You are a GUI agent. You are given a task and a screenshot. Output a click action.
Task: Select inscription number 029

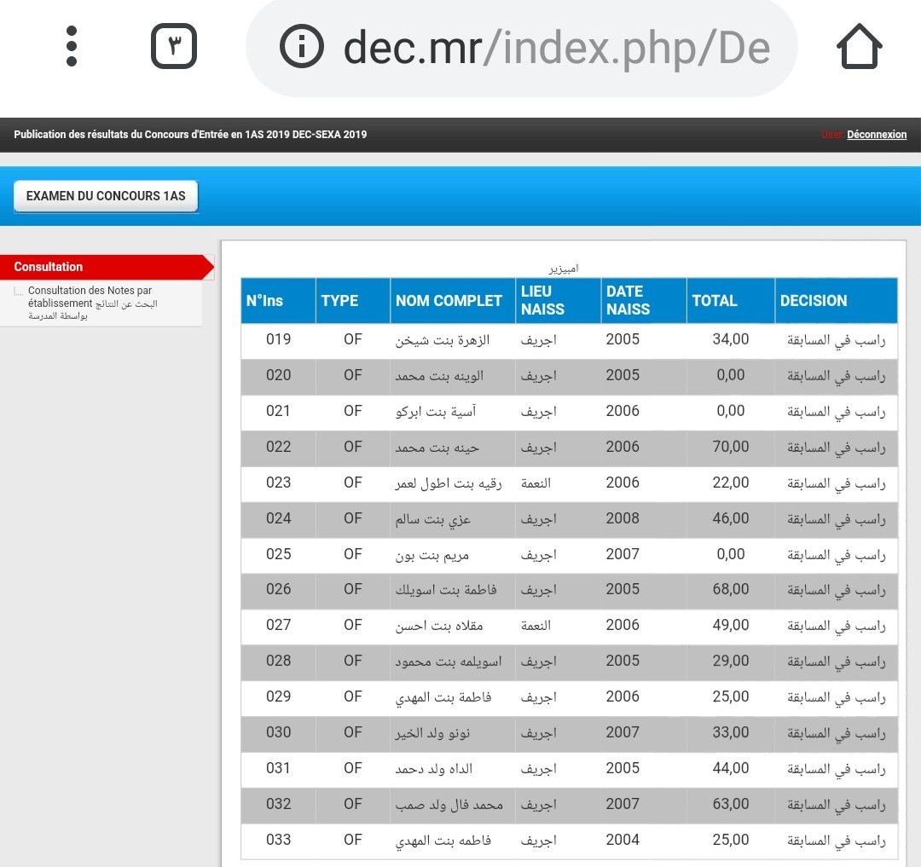(x=278, y=696)
